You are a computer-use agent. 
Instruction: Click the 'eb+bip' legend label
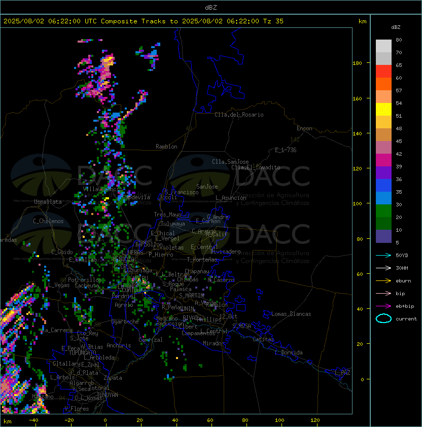405,306
